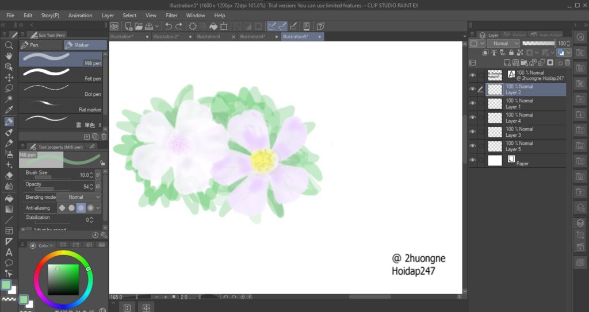Select the Move layer tool
This screenshot has height=312, width=589.
coord(9,78)
